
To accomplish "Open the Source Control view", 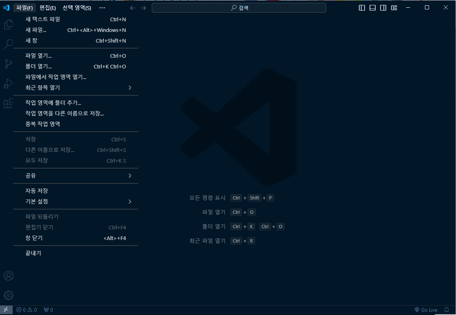I will [x=9, y=64].
